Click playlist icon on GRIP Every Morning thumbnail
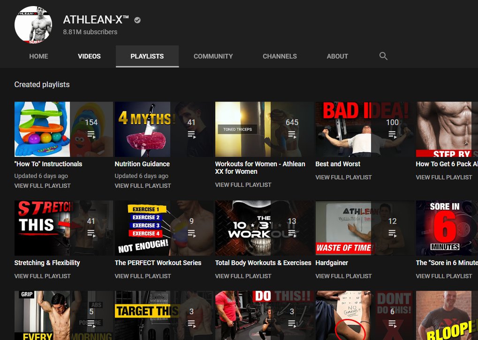This screenshot has width=478, height=340. 91,324
